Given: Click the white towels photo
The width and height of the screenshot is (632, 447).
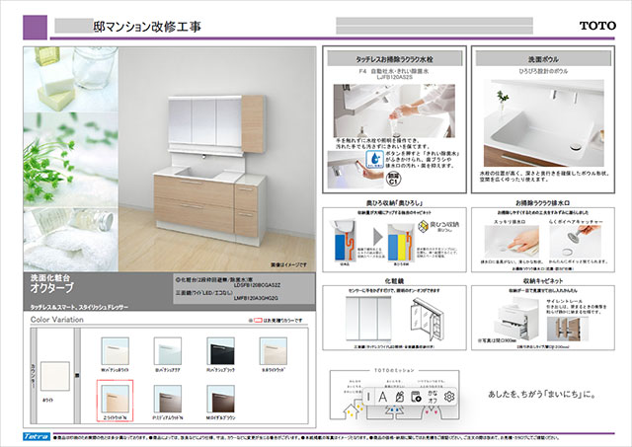Looking at the screenshot, I should pos(71,239).
